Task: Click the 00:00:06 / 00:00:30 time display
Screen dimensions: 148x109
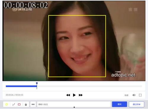Action: tap(15, 95)
